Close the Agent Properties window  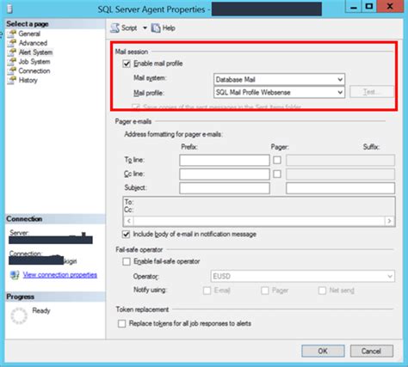coord(390,7)
